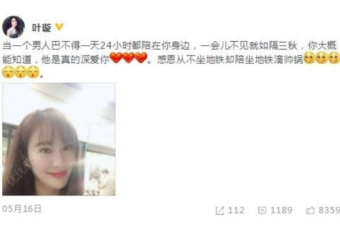Screen dimensions: 340x226
Task: Click the text 他是真的深爱你
Action: [75, 60]
